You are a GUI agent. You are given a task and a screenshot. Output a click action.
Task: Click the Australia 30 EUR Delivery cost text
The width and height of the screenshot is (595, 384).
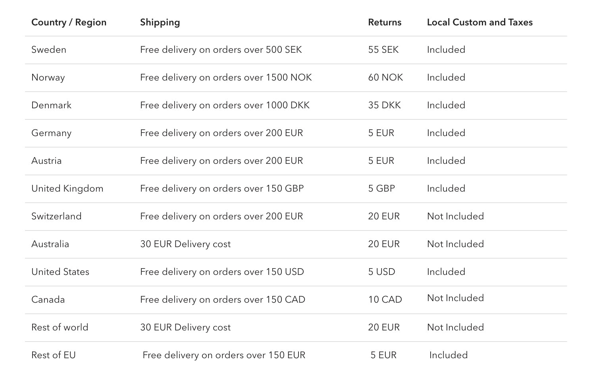pyautogui.click(x=185, y=244)
